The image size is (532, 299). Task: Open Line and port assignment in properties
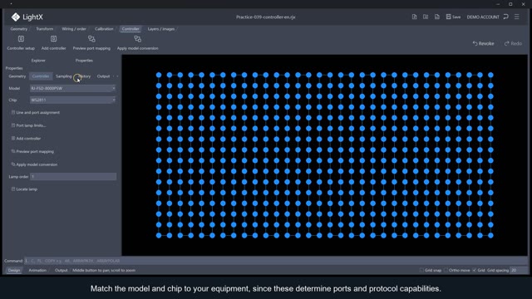pos(35,112)
